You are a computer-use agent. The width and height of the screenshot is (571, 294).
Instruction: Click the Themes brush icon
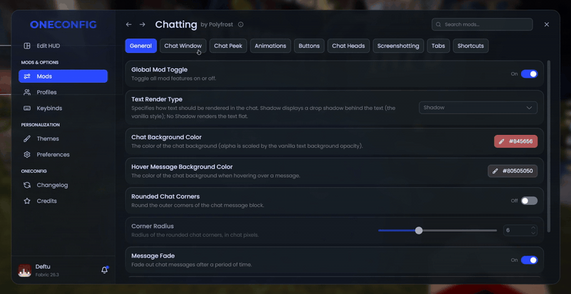(x=27, y=138)
